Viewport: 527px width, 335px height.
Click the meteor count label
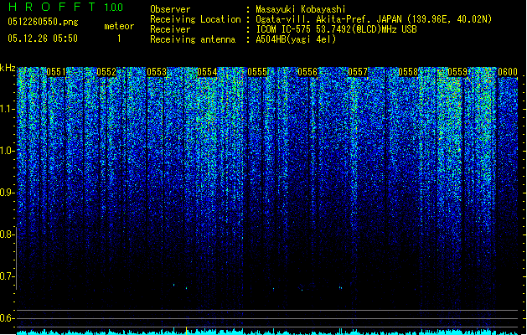click(x=119, y=26)
